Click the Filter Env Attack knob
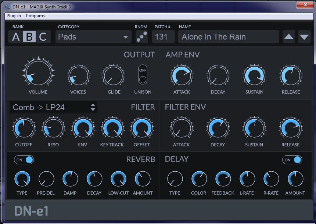Image resolution: width=316 pixels, height=224 pixels. point(182,128)
